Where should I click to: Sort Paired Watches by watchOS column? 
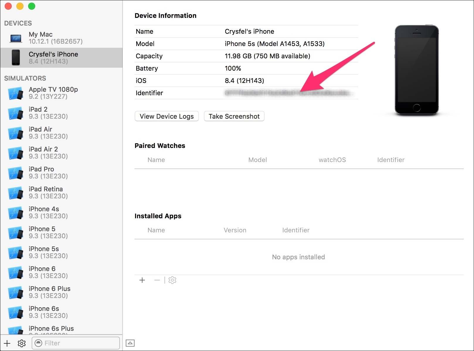[332, 160]
